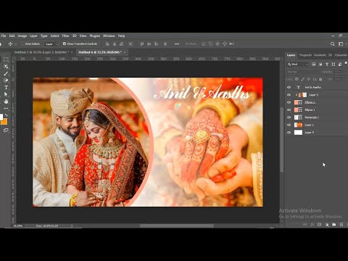Click the align right edges icon

[121, 43]
